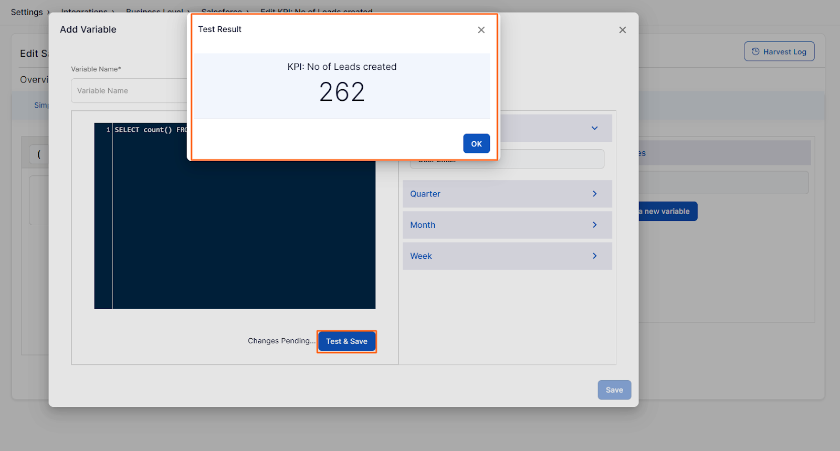
Task: Select the result value 262
Action: point(342,92)
